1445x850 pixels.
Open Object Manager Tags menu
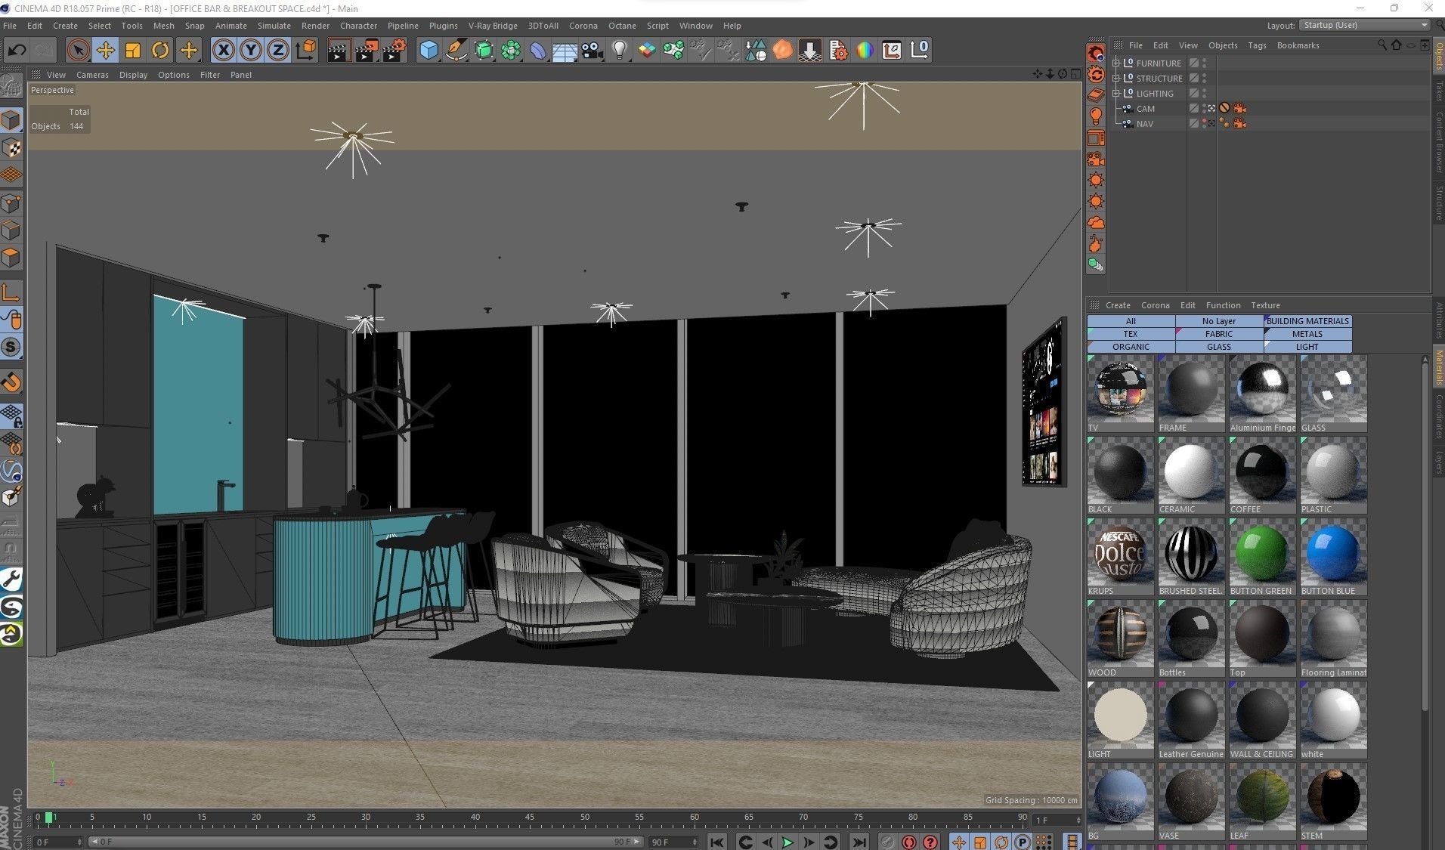click(1257, 45)
